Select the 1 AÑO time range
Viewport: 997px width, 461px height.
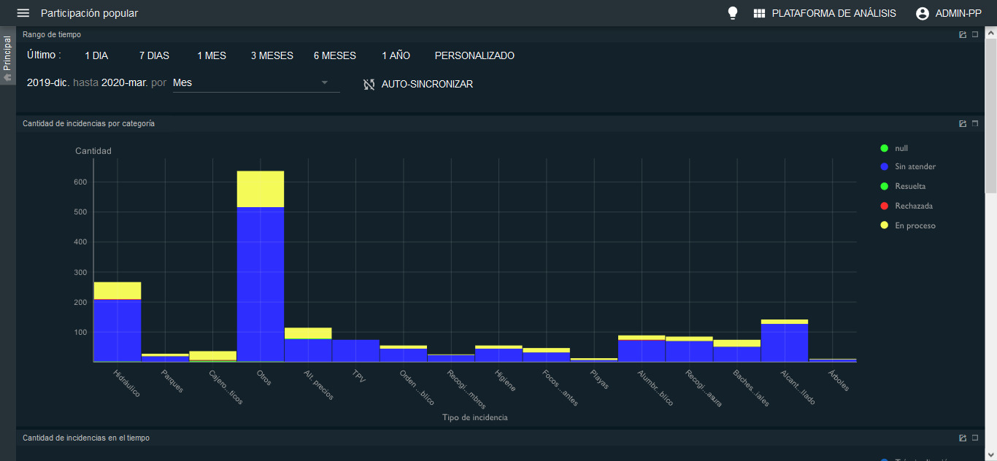pyautogui.click(x=396, y=55)
